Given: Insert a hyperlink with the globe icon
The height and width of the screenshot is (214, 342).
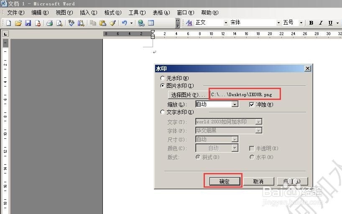Looking at the screenshot, I should (x=141, y=23).
